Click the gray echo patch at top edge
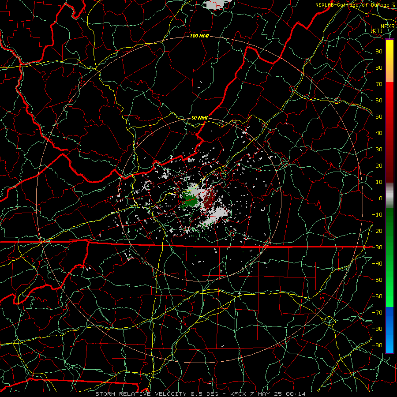 pos(215,4)
